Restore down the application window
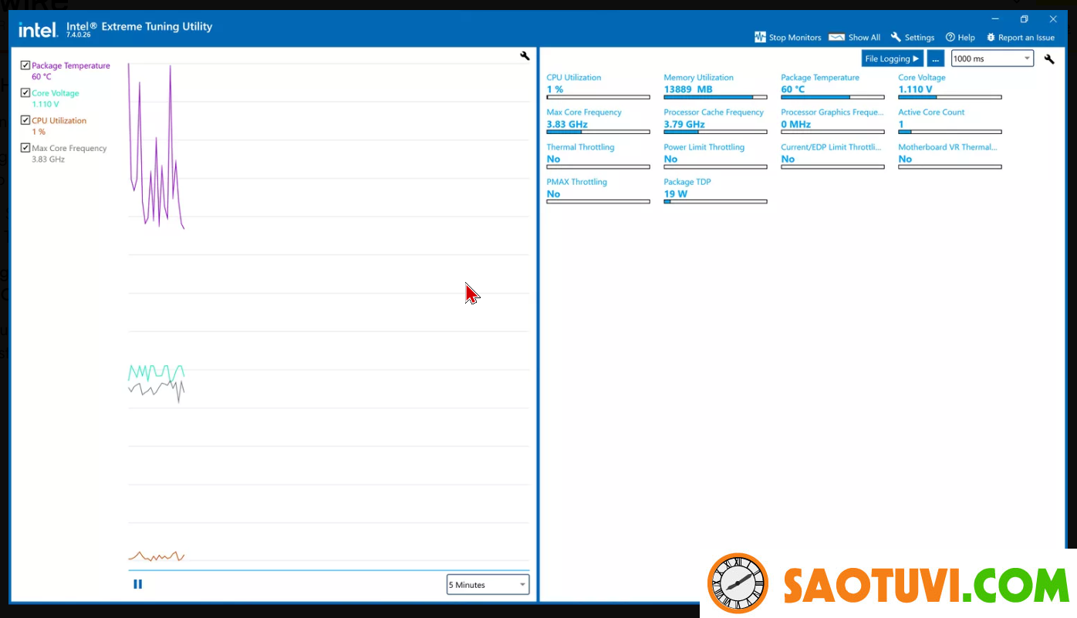Screen dimensions: 1077x618 [1024, 19]
